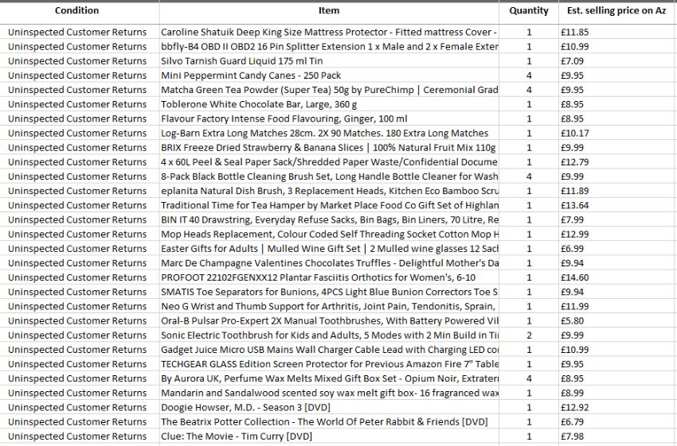Select TECHGEAR GLASS Screen Protector cell

click(x=329, y=364)
